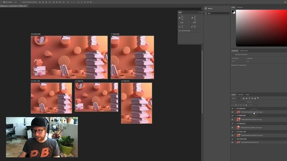
Task: Click the align top edges icon
Action: 54,2
